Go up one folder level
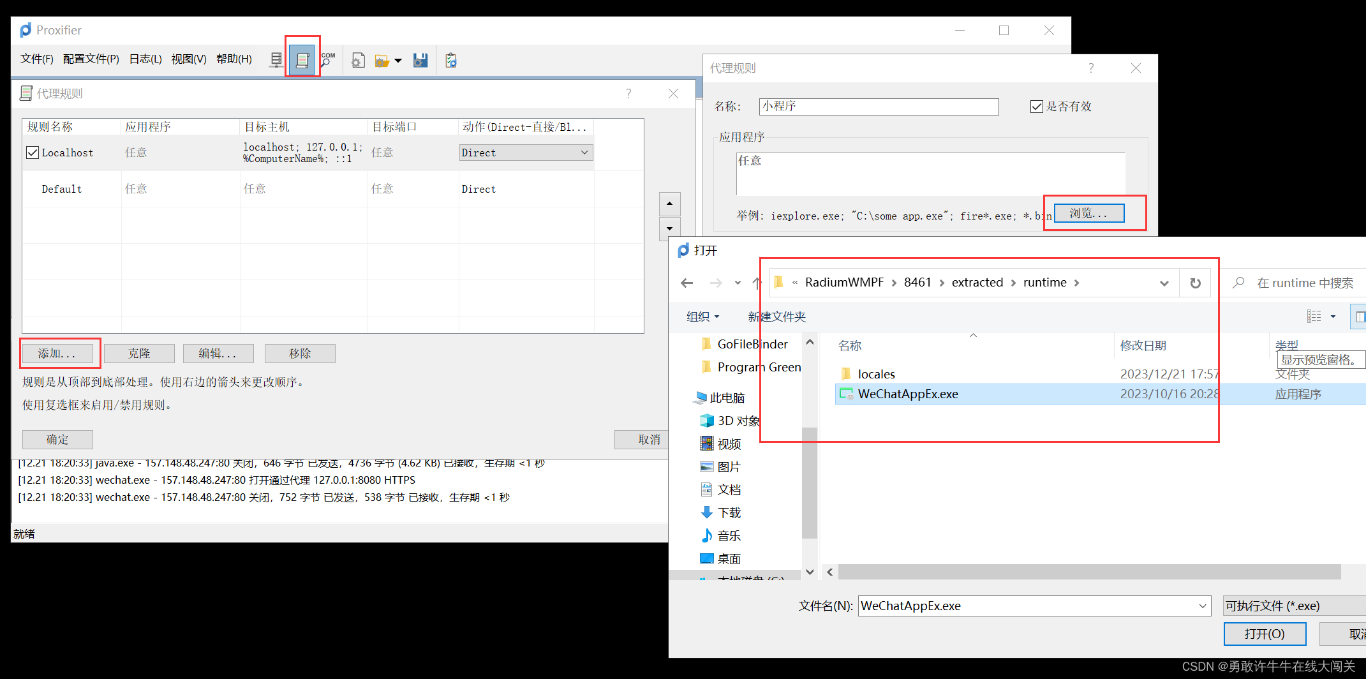The width and height of the screenshot is (1366, 679). pyautogui.click(x=757, y=283)
